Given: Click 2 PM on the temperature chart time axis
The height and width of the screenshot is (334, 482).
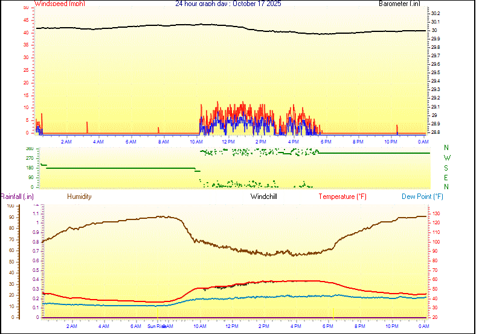Looking at the screenshot, I should (263, 326).
